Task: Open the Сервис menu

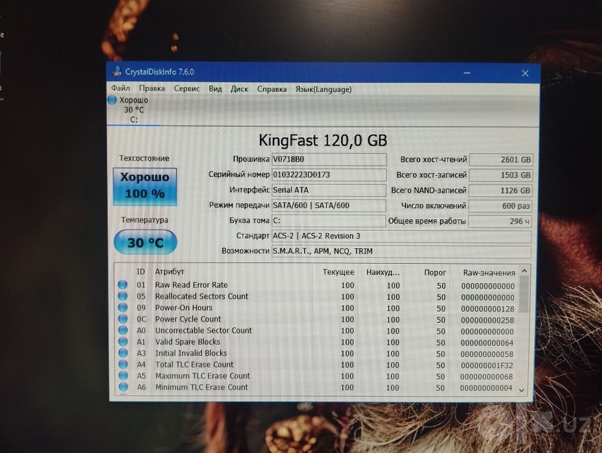Action: (x=187, y=89)
